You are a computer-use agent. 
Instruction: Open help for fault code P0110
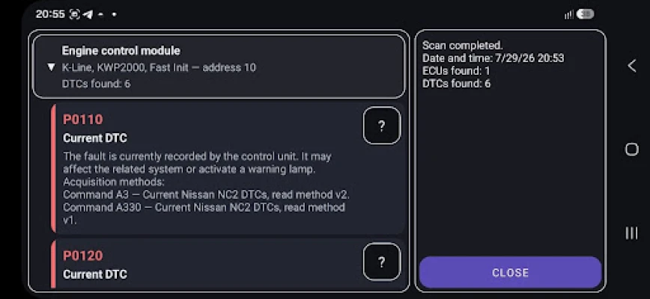(382, 126)
